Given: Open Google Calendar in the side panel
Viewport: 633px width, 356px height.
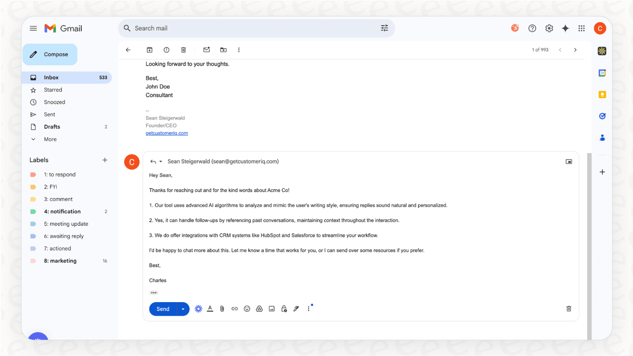Looking at the screenshot, I should 602,73.
